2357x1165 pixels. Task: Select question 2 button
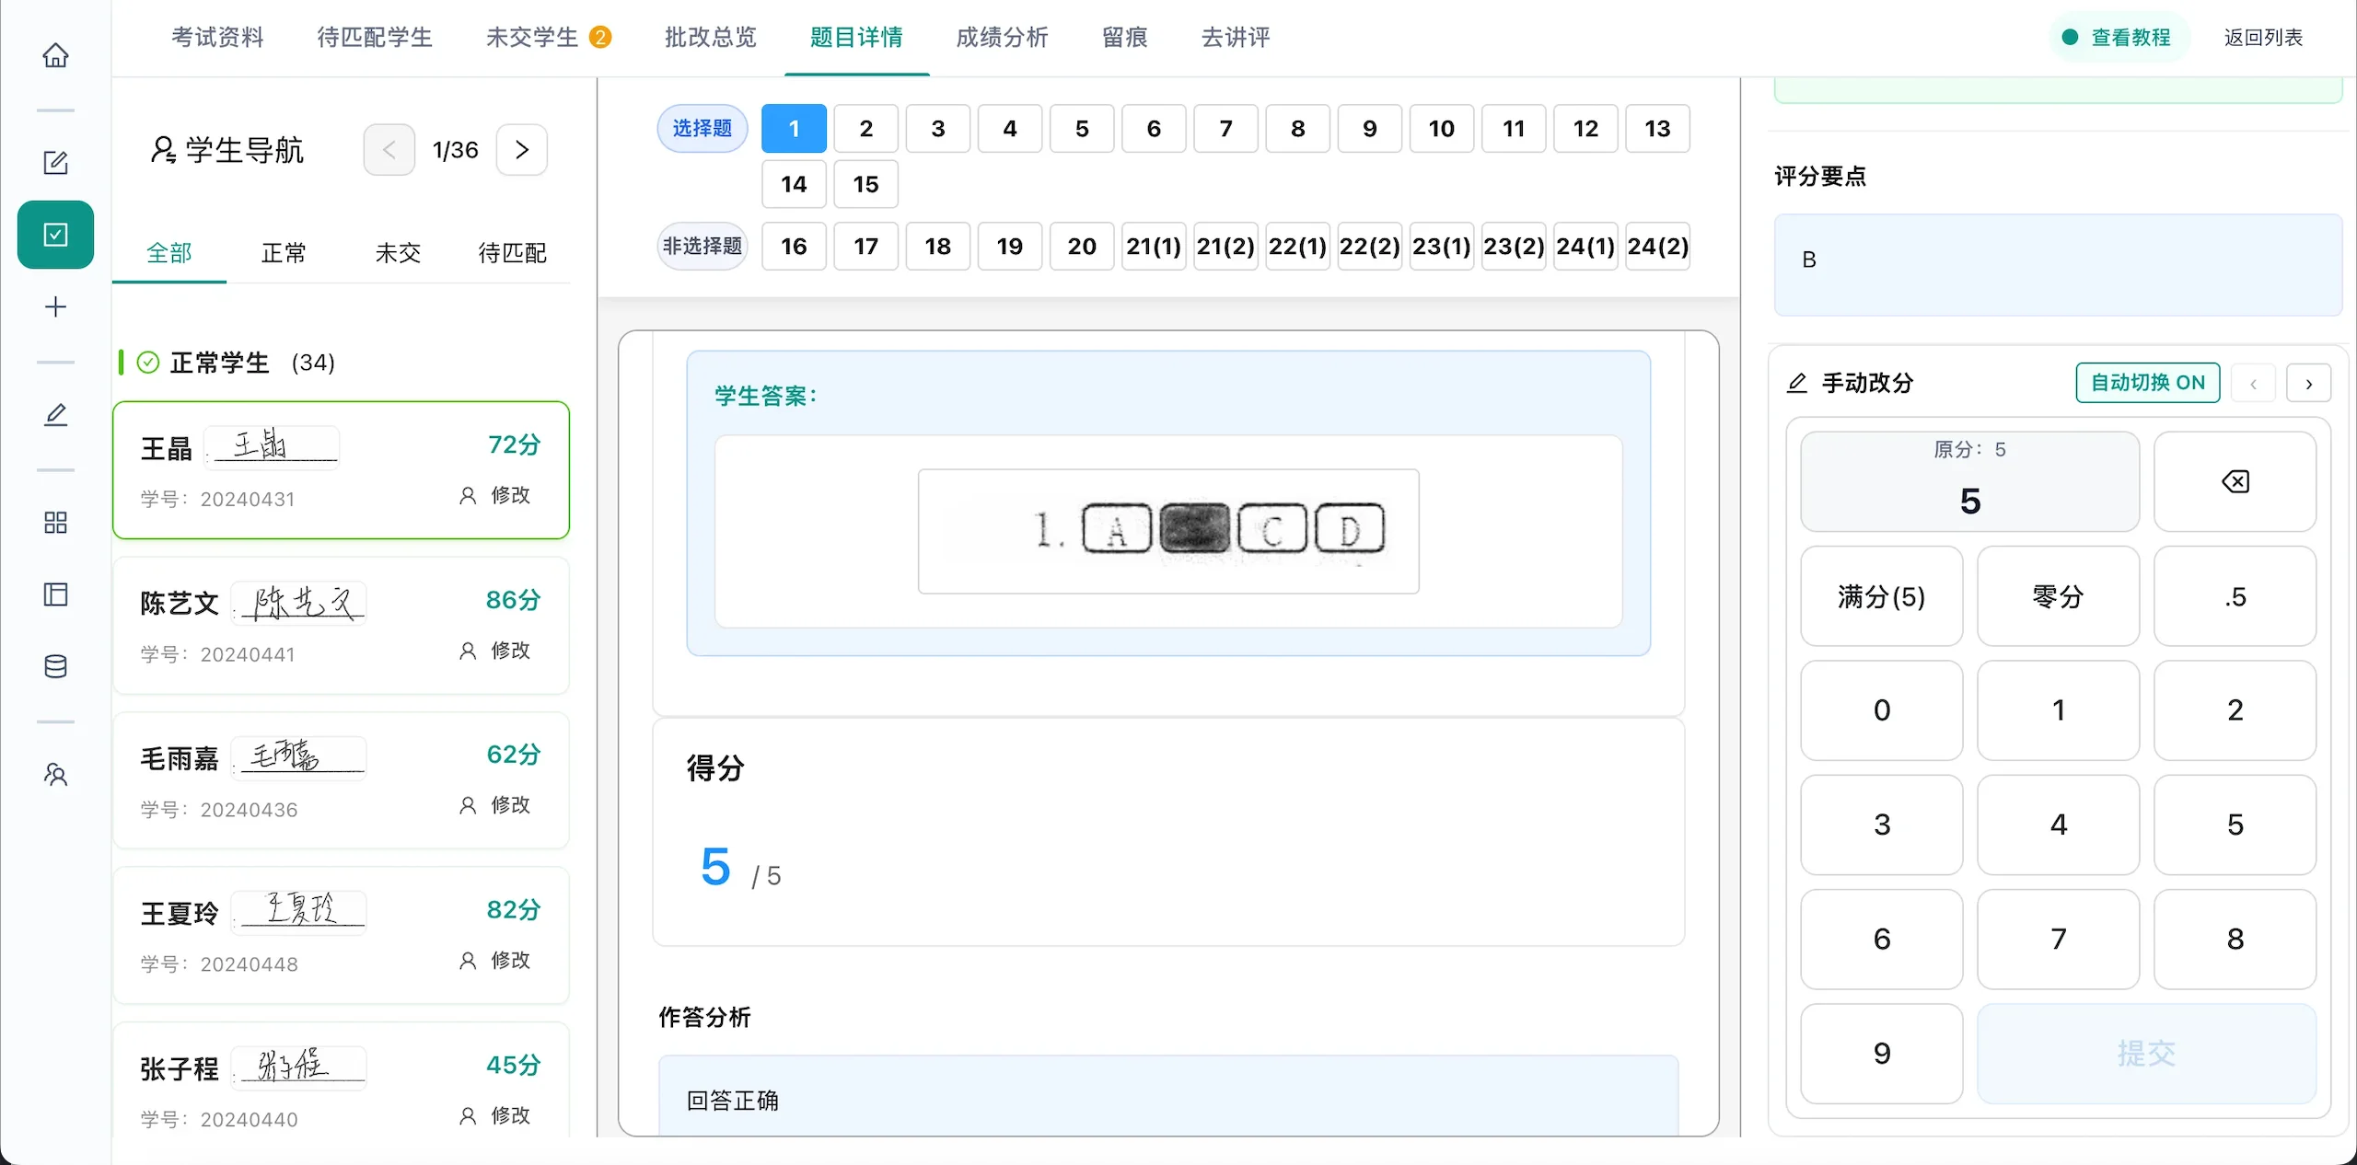click(x=865, y=129)
